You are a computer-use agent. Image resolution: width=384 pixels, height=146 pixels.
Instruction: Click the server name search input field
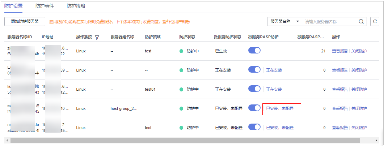coord(329,22)
